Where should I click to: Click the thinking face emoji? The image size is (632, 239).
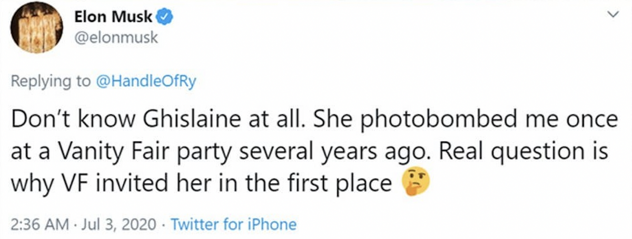coord(416,183)
